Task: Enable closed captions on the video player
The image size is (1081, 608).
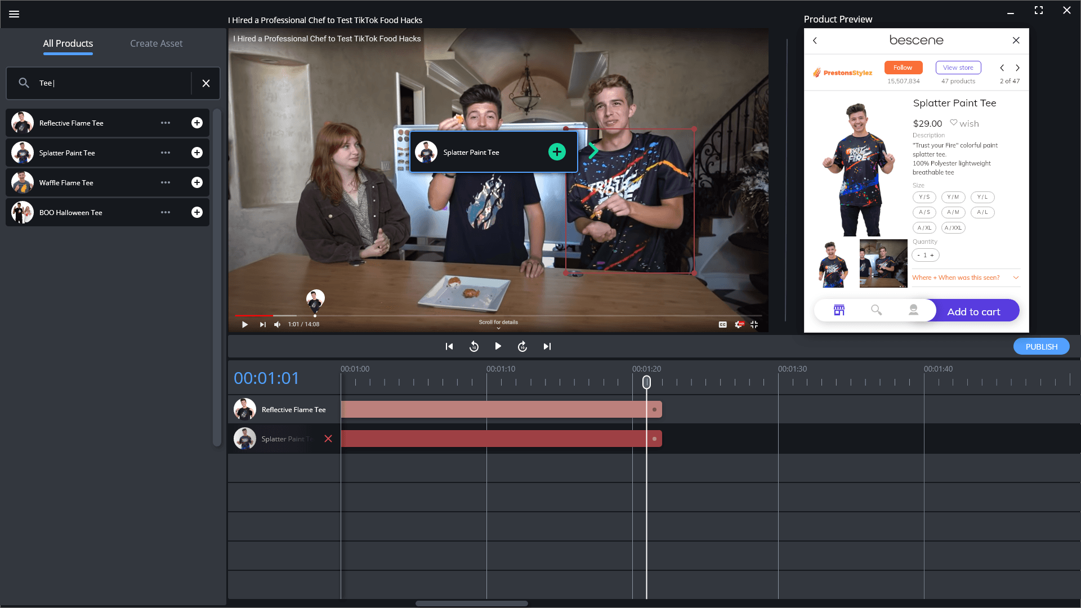Action: point(722,324)
